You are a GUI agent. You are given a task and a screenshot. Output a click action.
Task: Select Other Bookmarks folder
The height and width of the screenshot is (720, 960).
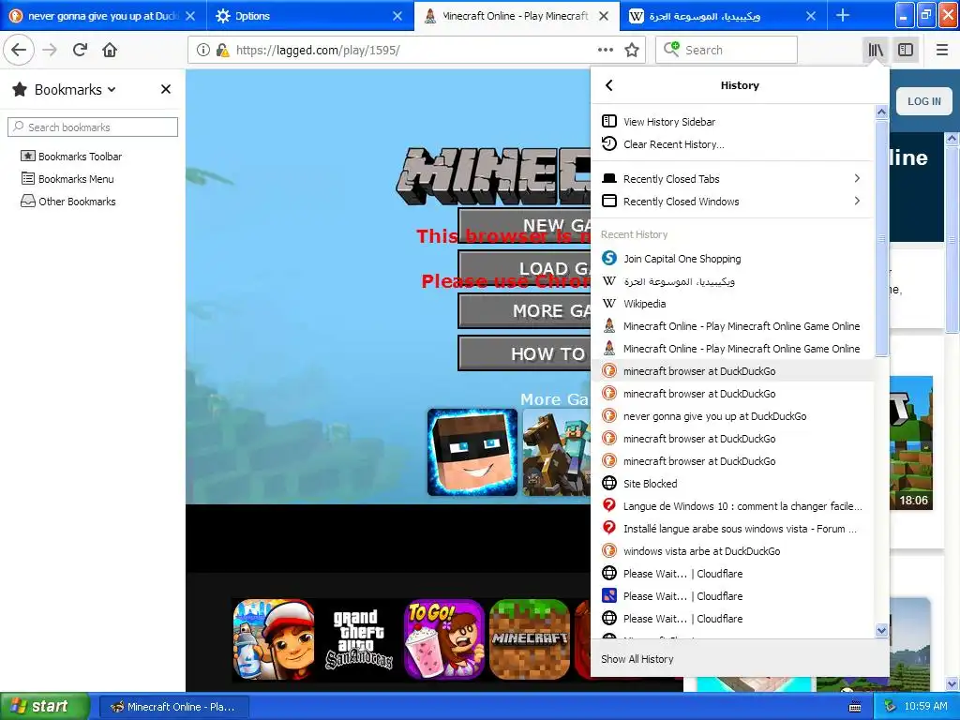tap(67, 202)
